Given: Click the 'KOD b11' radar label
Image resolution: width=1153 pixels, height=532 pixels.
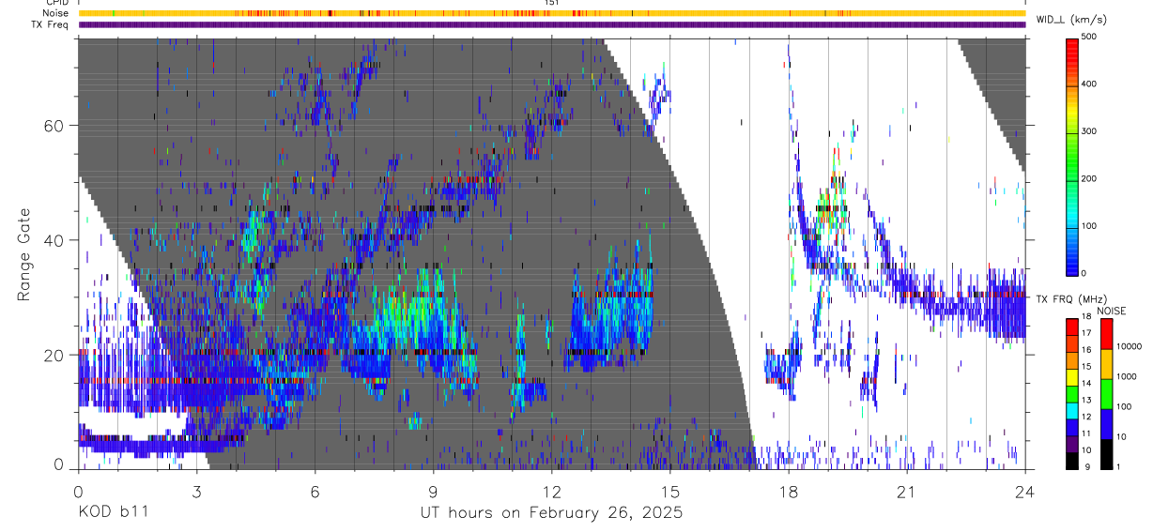Looking at the screenshot, I should click(113, 513).
